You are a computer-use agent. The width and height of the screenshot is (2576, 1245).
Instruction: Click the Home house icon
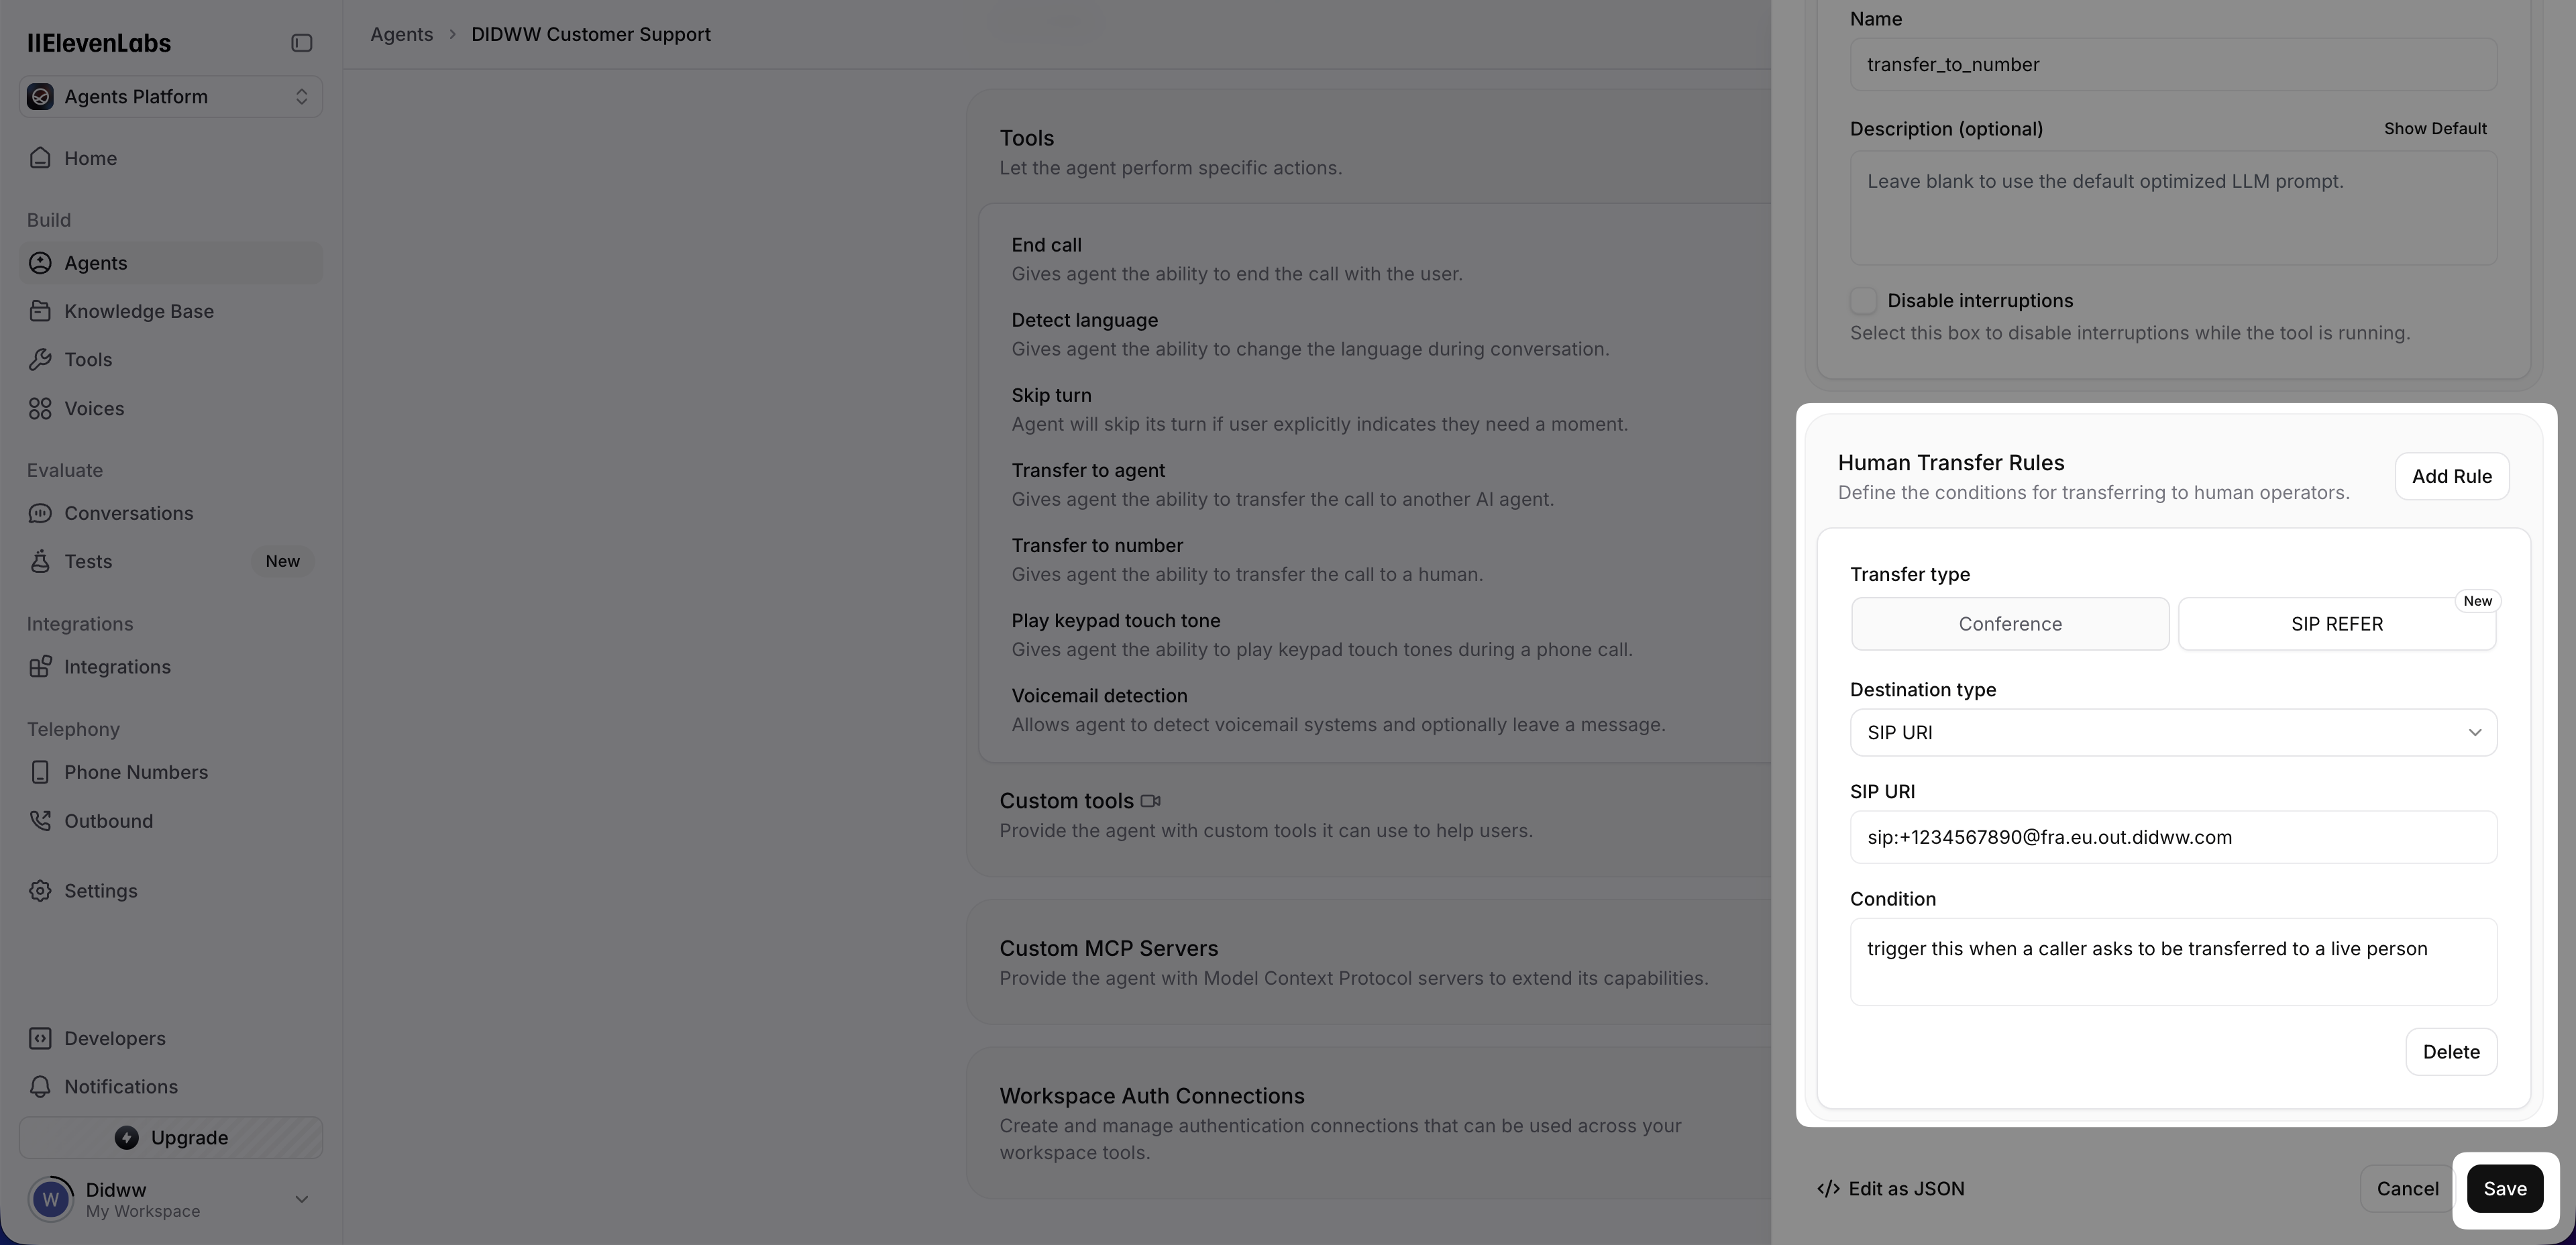pos(40,158)
